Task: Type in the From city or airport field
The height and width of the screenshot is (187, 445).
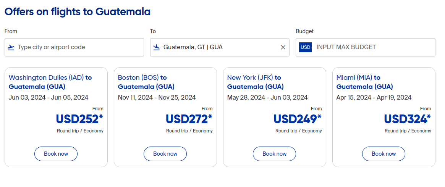Action: tap(76, 47)
